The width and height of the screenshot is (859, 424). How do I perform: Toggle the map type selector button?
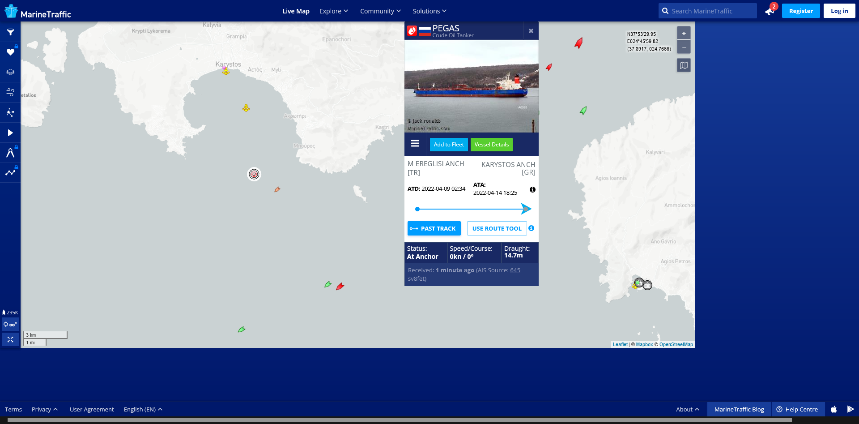pyautogui.click(x=684, y=65)
